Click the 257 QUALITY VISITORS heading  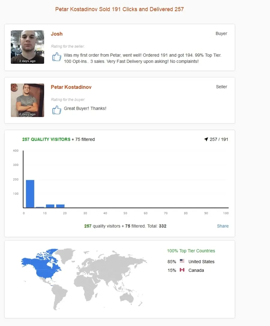point(46,139)
